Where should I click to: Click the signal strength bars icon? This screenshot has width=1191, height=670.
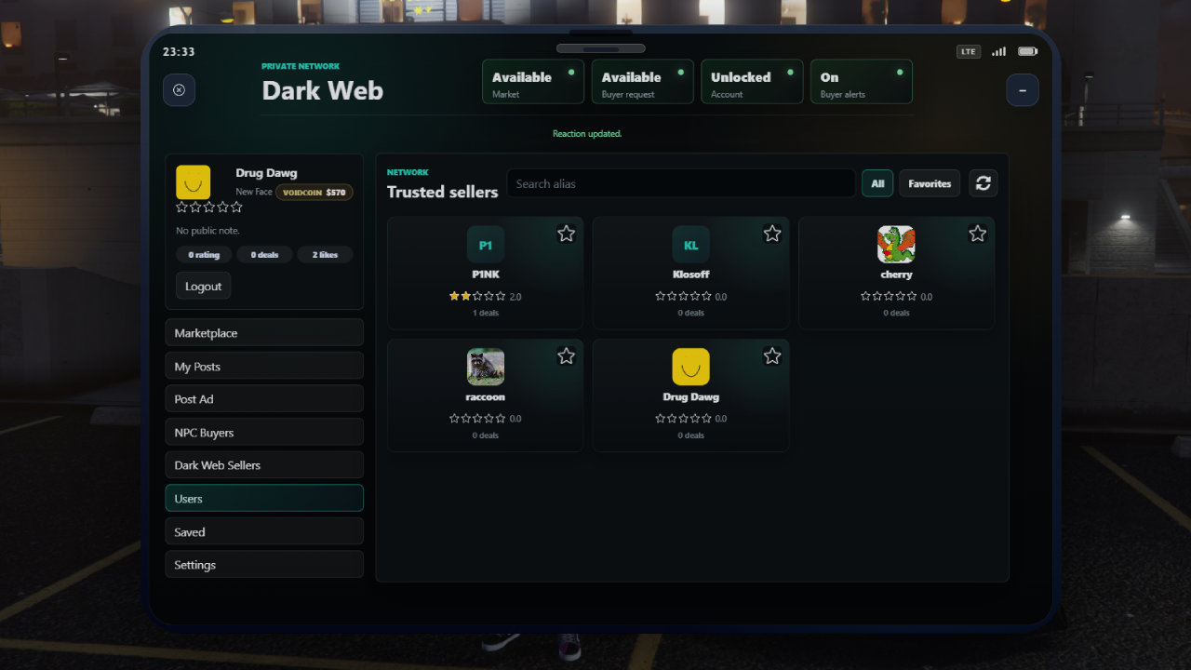click(x=998, y=51)
